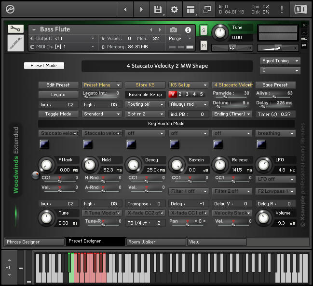Open the Routing off dropdown
Image resolution: width=313 pixels, height=286 pixels.
[145, 104]
